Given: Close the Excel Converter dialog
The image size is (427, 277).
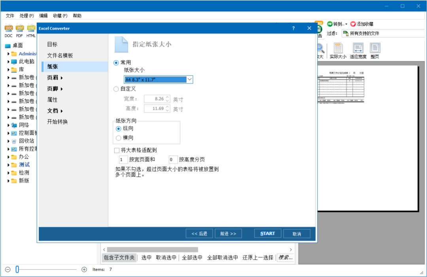Looking at the screenshot, I should click(x=309, y=28).
